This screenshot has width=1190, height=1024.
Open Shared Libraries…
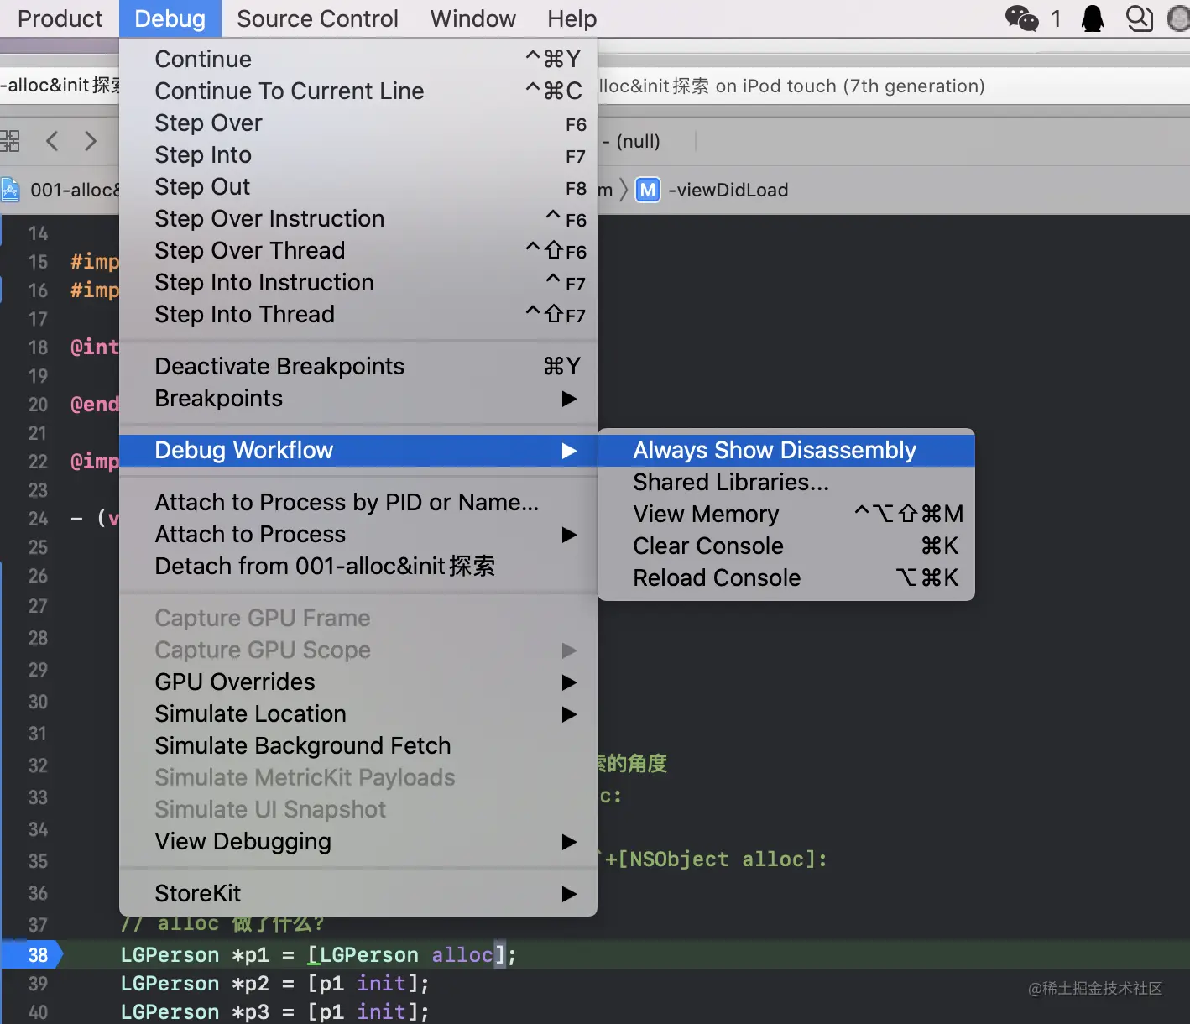(786, 482)
